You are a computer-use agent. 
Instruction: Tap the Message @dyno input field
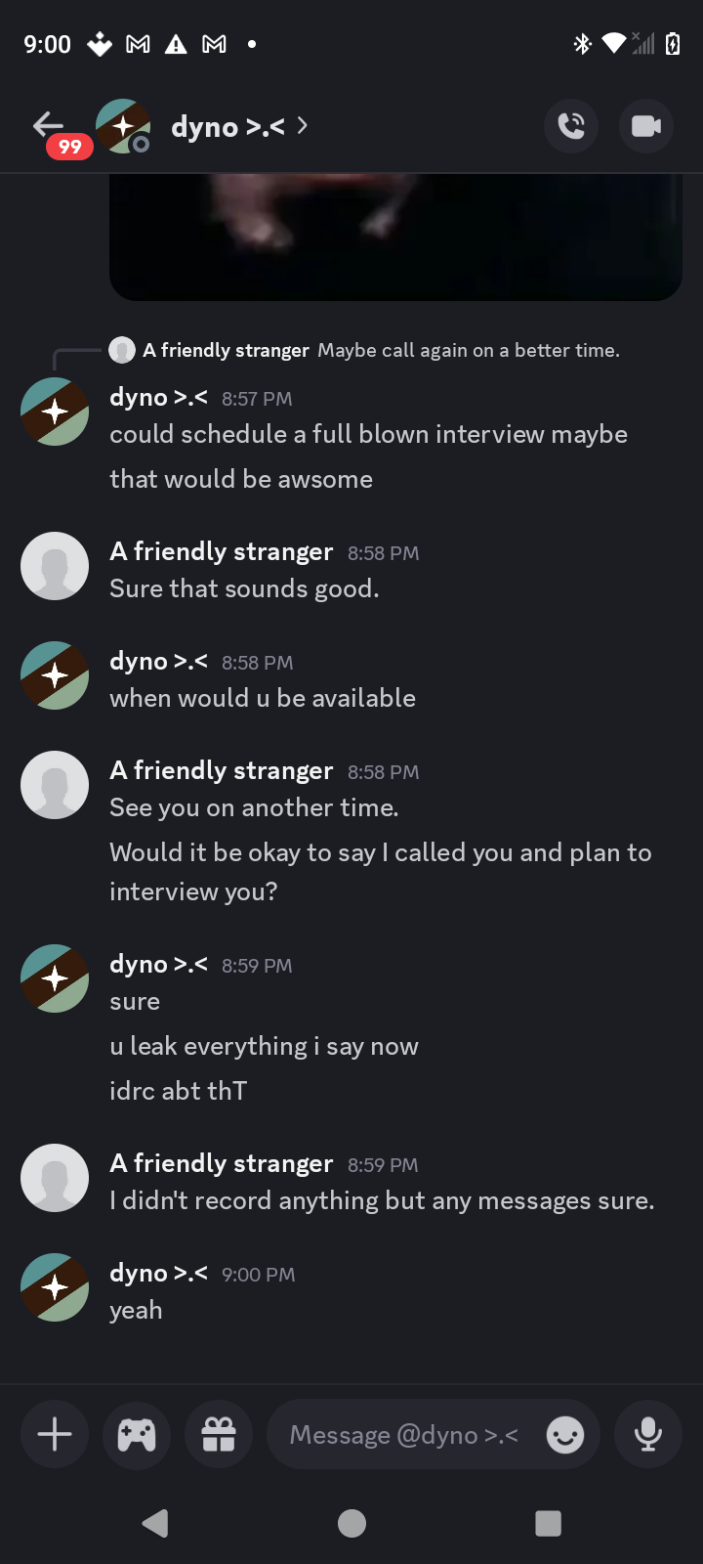[403, 1435]
